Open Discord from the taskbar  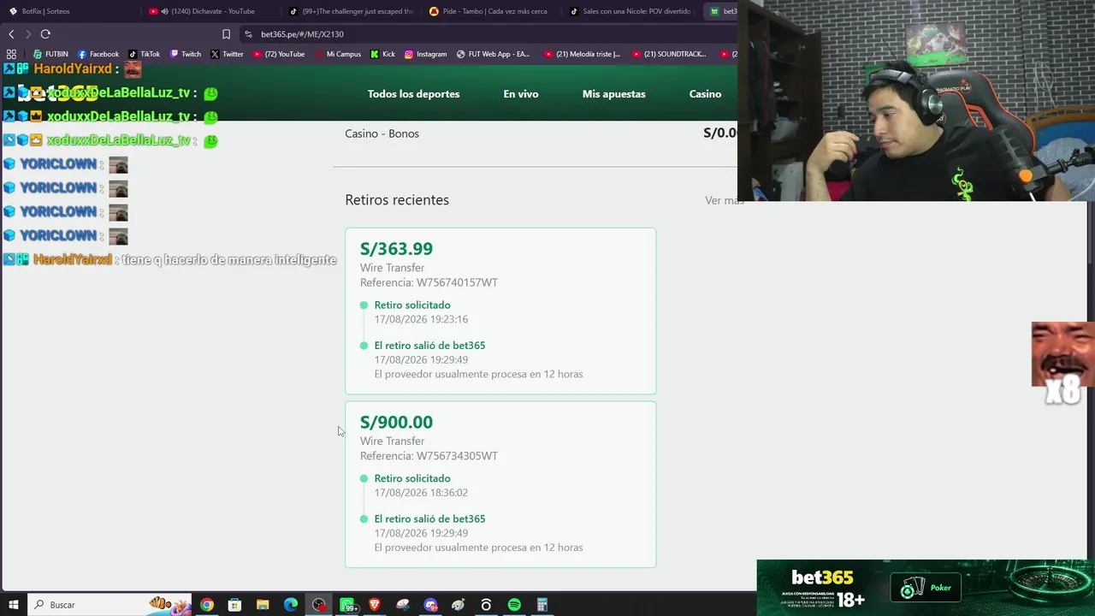430,605
